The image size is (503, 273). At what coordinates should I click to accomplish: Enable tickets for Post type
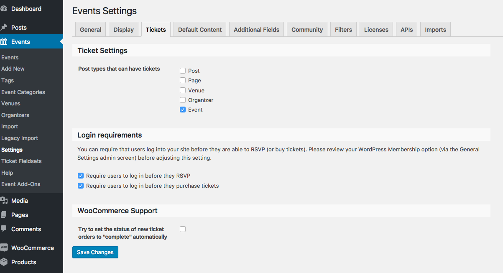pos(183,71)
